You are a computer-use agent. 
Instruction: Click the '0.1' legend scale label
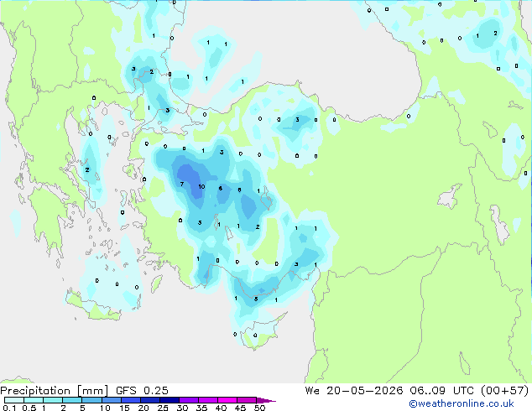point(9,408)
